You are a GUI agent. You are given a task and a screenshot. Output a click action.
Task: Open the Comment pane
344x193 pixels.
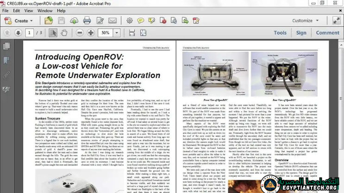pos(327,33)
